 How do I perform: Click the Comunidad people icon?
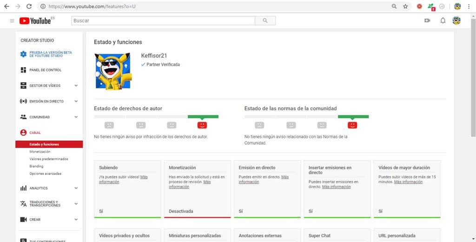pyautogui.click(x=23, y=117)
